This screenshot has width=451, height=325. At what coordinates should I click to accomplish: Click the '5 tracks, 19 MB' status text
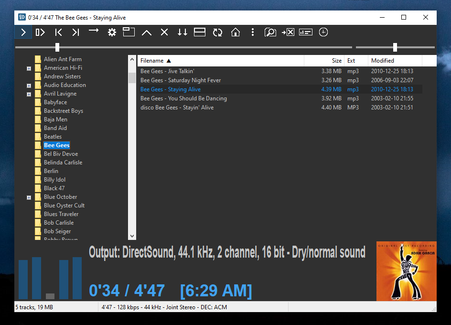(34, 307)
